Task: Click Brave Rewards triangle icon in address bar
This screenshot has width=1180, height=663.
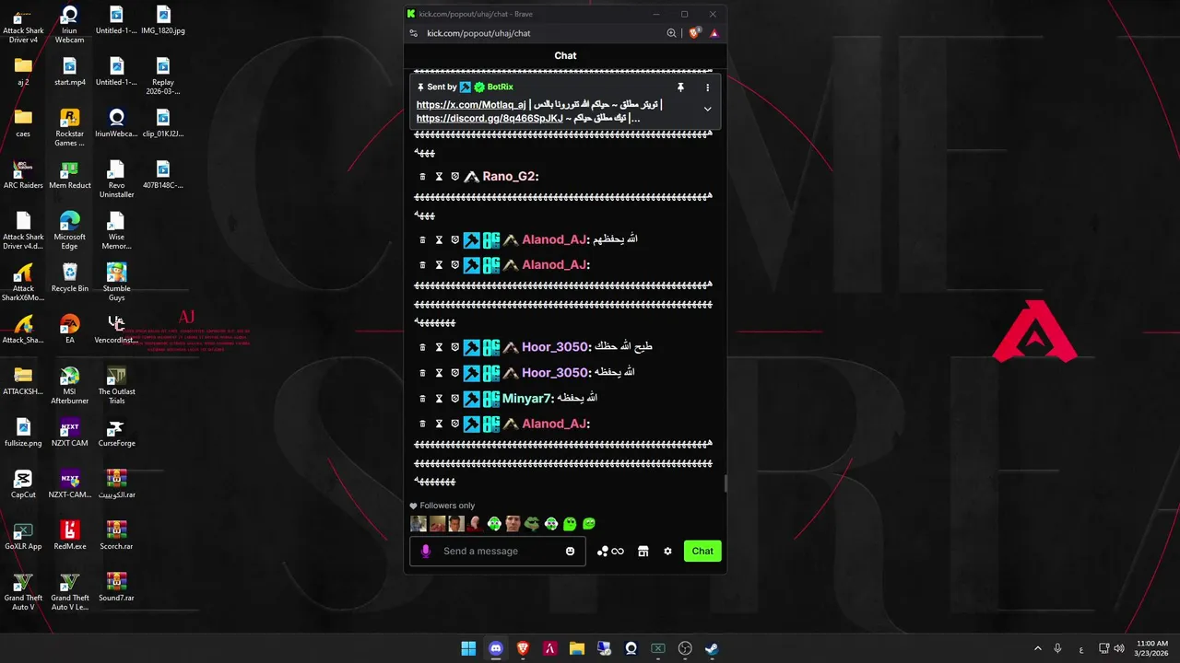Action: point(714,33)
